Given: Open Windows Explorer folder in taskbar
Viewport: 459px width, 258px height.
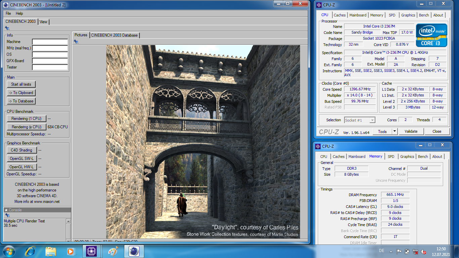Looking at the screenshot, I should point(50,251).
